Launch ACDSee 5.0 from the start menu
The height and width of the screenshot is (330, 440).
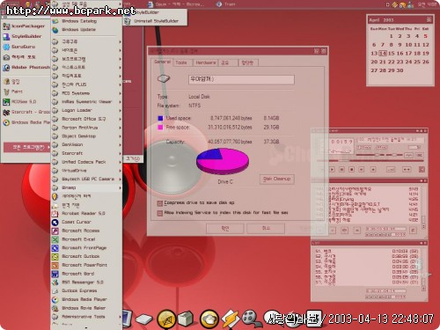pos(25,102)
